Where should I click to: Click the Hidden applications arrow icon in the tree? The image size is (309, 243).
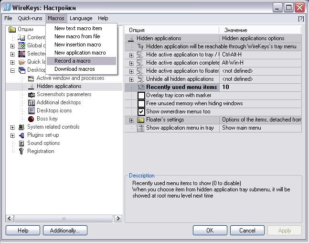pos(31,86)
